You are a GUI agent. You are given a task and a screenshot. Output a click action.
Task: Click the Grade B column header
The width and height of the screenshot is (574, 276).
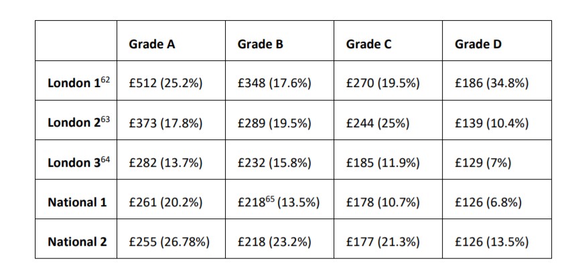click(x=260, y=45)
